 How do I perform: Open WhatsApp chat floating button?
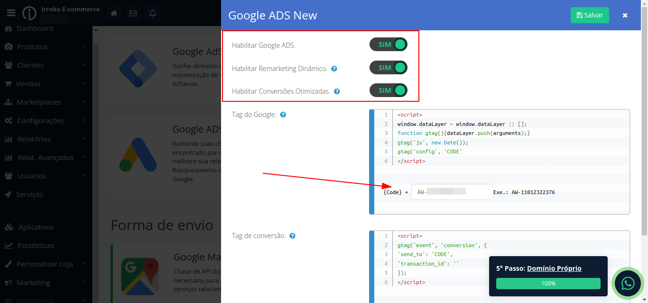point(628,284)
